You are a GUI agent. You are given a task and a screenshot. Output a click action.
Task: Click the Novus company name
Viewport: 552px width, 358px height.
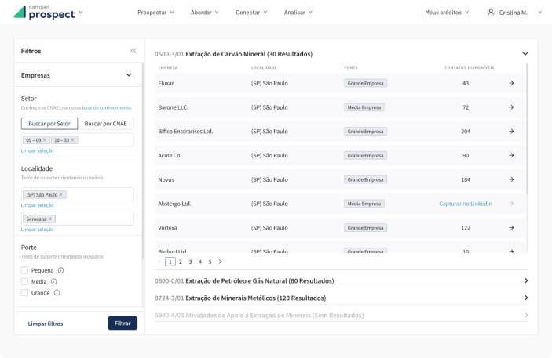166,179
